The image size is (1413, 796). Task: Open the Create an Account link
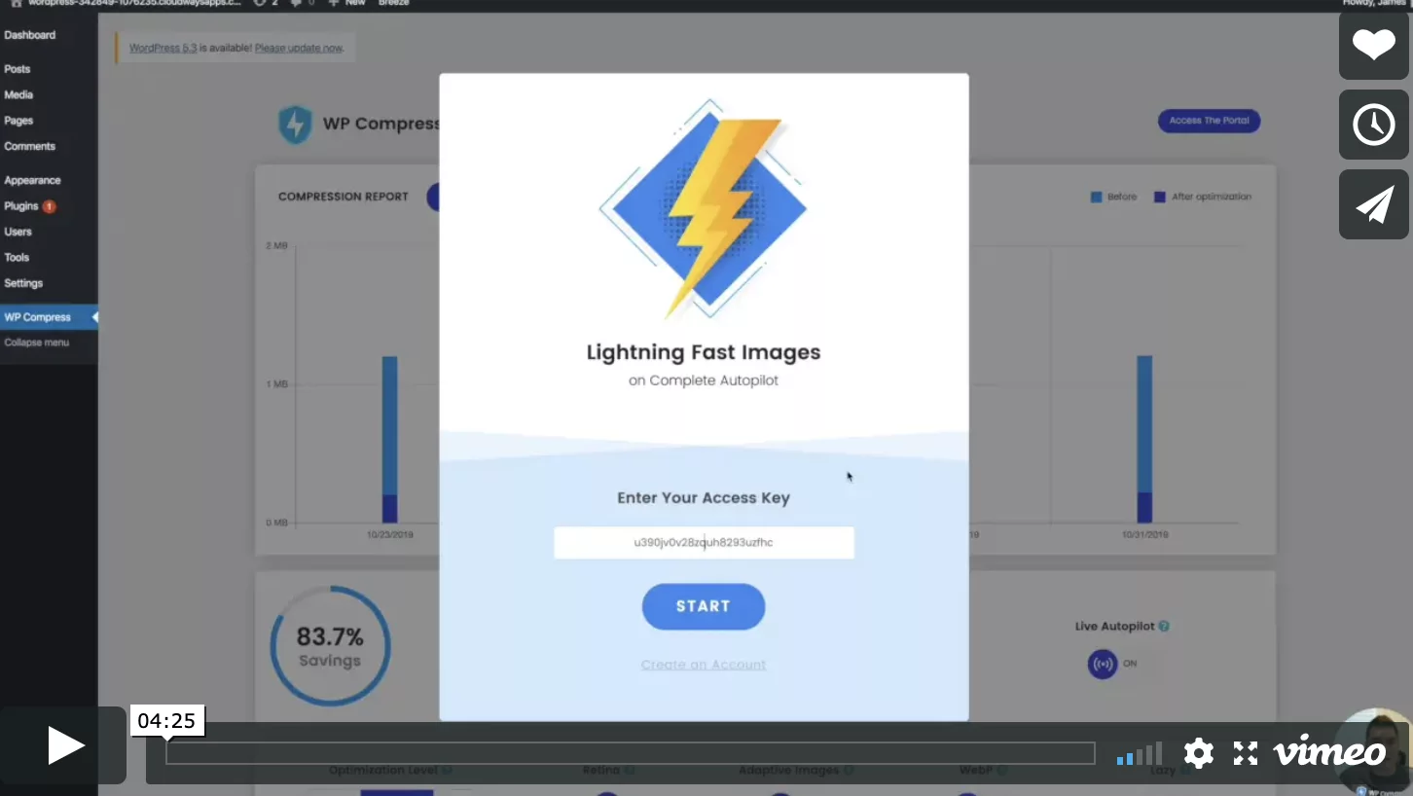pos(704,665)
